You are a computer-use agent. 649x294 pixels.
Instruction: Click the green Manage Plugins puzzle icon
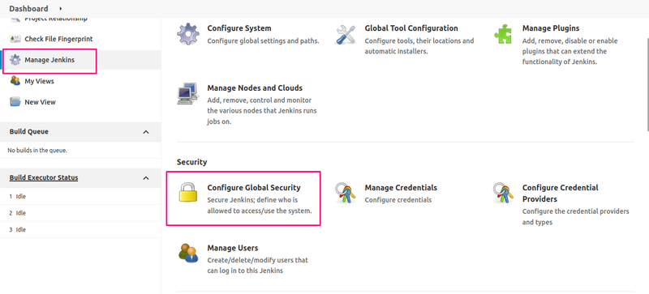[503, 34]
